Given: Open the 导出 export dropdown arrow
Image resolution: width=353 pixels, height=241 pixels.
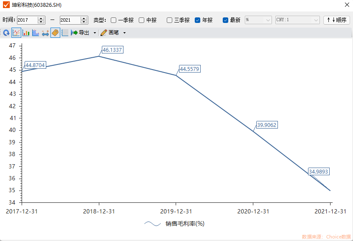Looking at the screenshot, I should tap(95, 33).
